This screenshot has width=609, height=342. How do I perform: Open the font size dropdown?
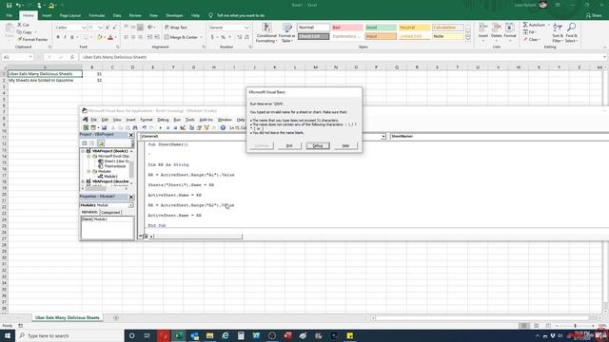point(100,28)
